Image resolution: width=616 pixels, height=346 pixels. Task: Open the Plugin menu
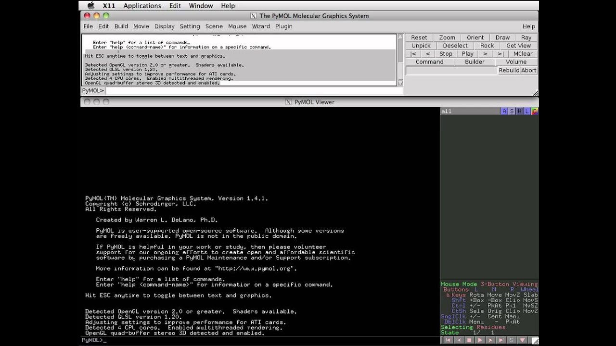coord(283,26)
